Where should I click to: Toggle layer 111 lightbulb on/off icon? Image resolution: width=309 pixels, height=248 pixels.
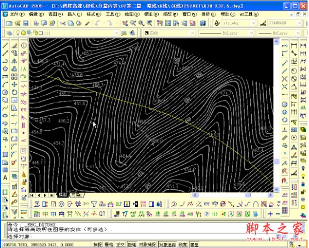tap(18, 33)
